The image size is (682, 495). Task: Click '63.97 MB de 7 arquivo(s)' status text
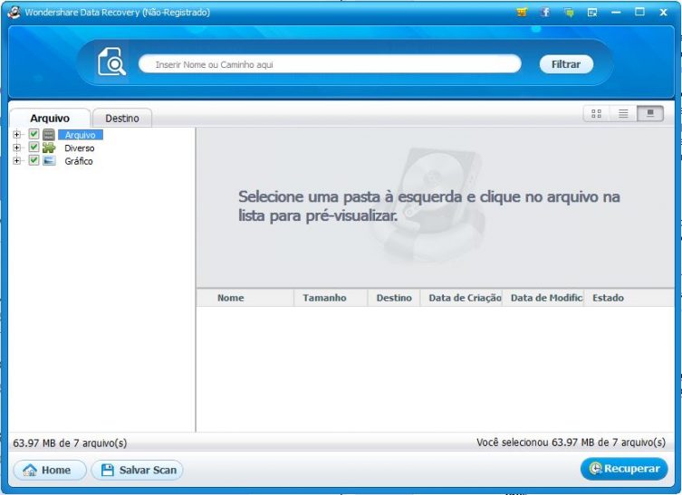(70, 443)
